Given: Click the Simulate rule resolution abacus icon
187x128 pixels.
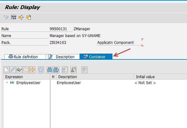Looking at the screenshot, I should pos(14,17).
